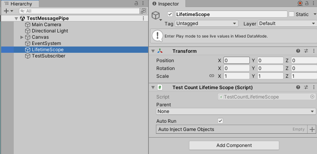Image resolution: width=317 pixels, height=154 pixels.
Task: Open Test Count Lifetime Scope context menu
Action: (x=314, y=87)
